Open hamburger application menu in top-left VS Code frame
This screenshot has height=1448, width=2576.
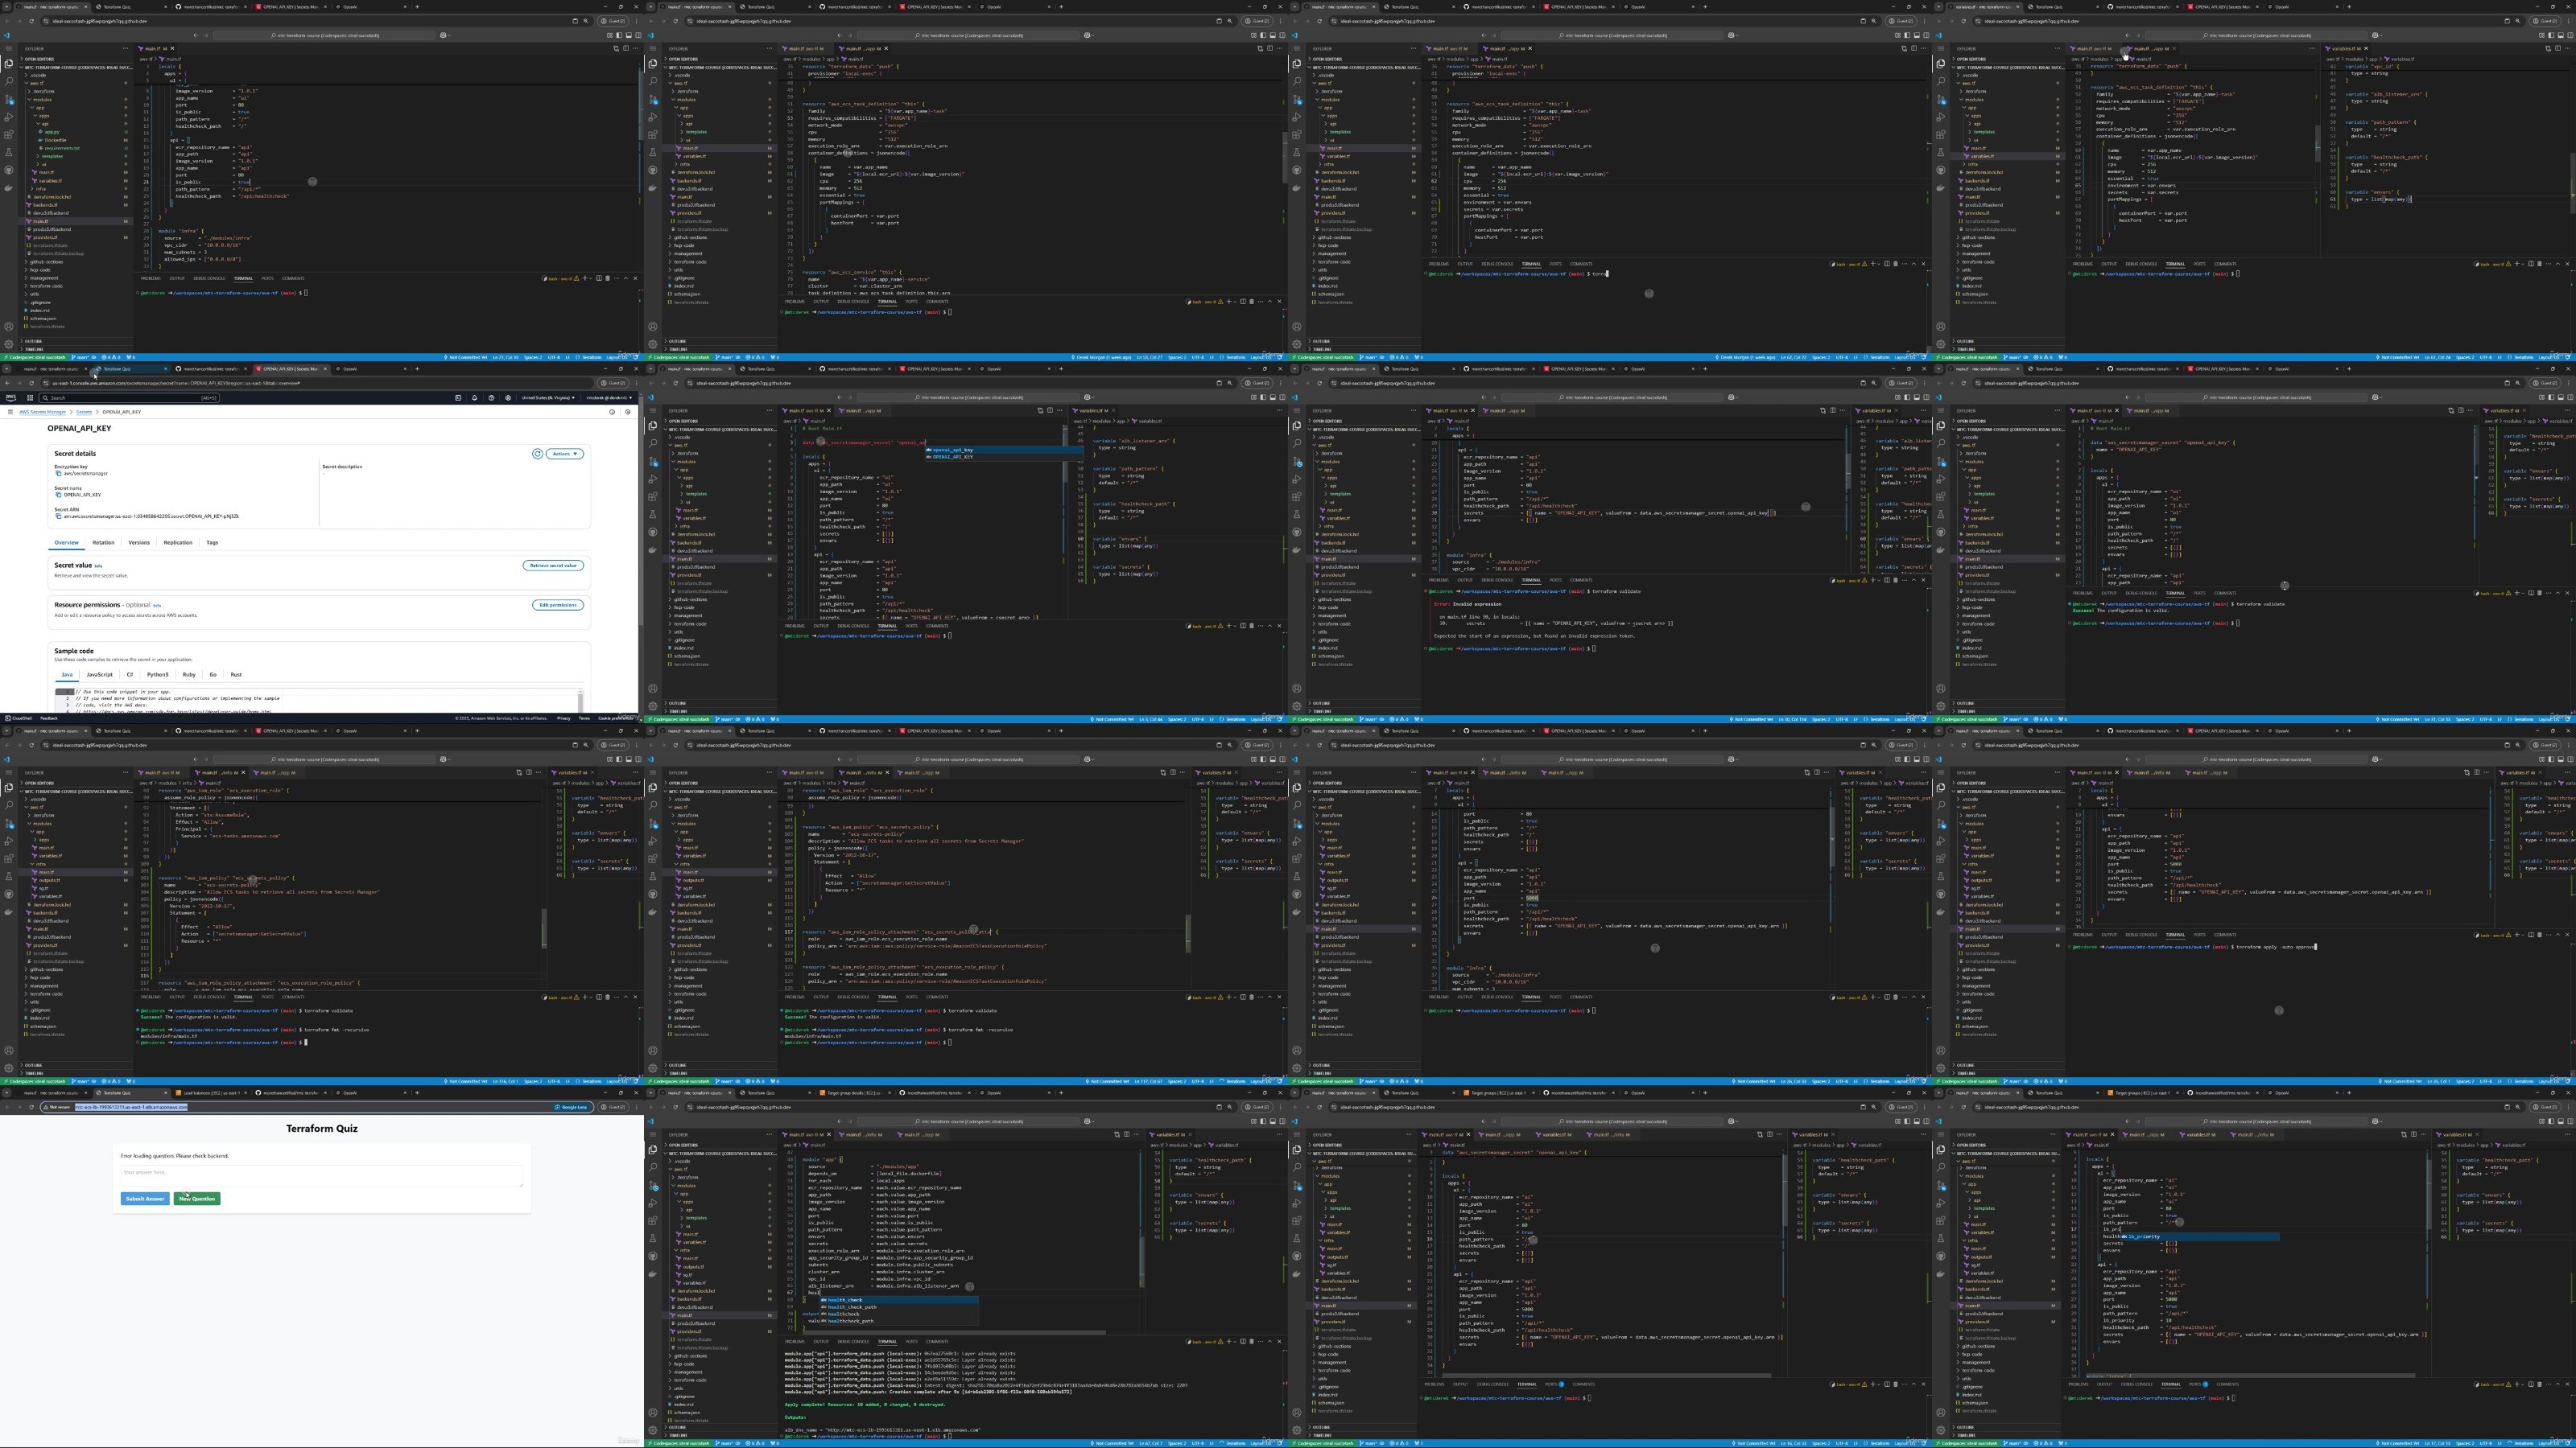click(9, 49)
